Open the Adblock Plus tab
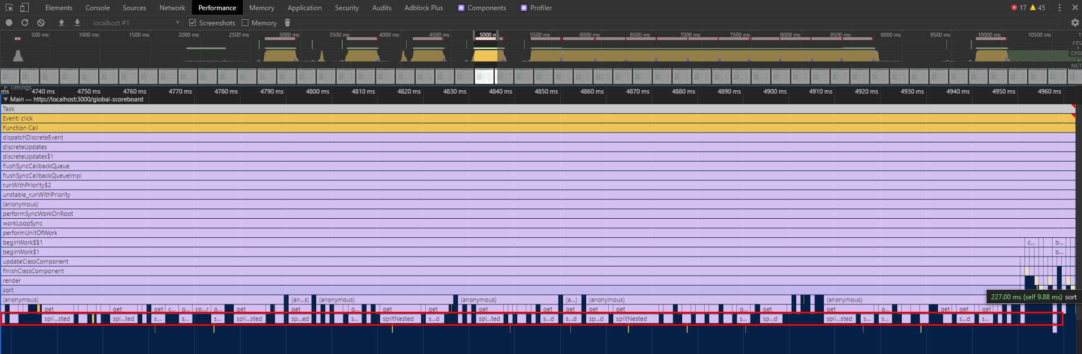The width and height of the screenshot is (1082, 354). pos(424,7)
